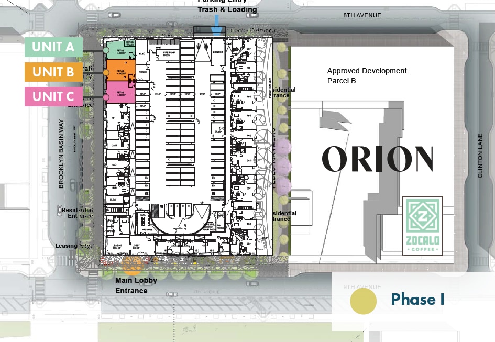The width and height of the screenshot is (495, 342).
Task: Click the pink circle marker for Unit C
Action: pyautogui.click(x=106, y=97)
